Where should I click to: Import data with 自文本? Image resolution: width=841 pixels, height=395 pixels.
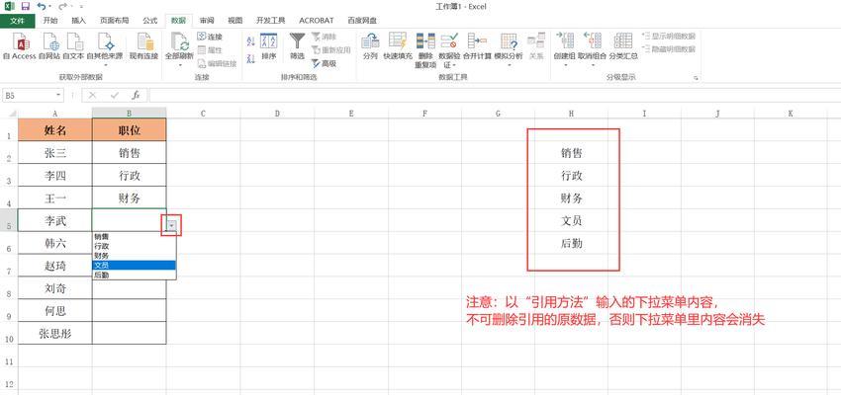click(x=73, y=46)
